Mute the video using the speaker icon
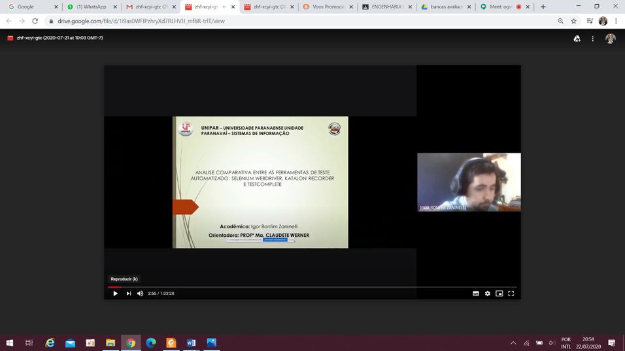This screenshot has height=351, width=625. pyautogui.click(x=140, y=294)
